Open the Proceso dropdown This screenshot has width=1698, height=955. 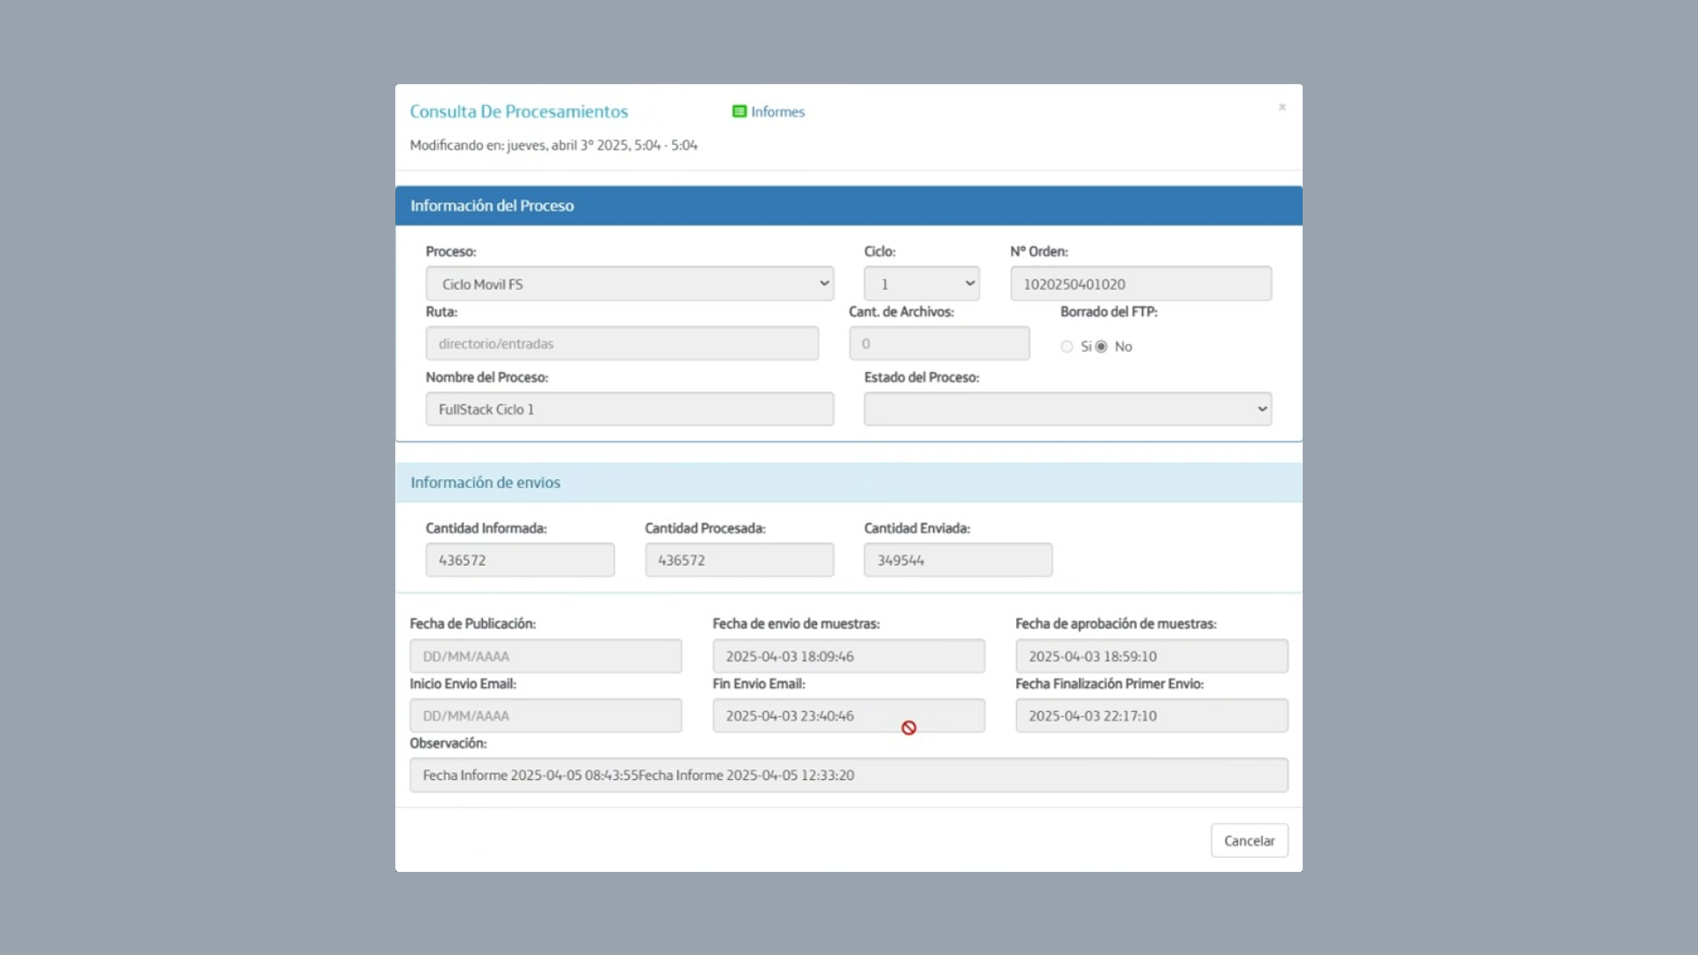pos(629,284)
